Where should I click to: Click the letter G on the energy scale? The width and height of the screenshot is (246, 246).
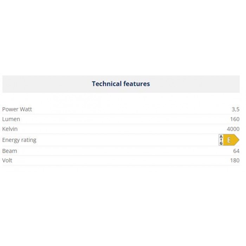click(221, 143)
